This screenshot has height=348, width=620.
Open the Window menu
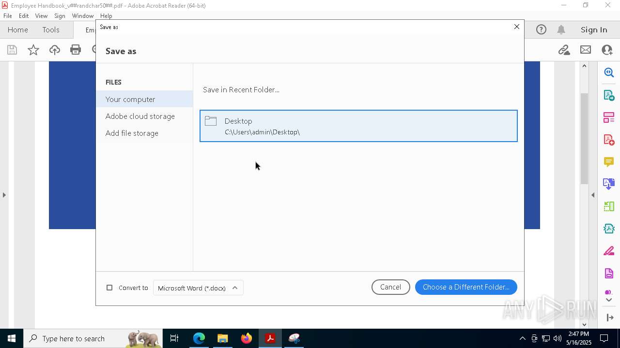(83, 15)
